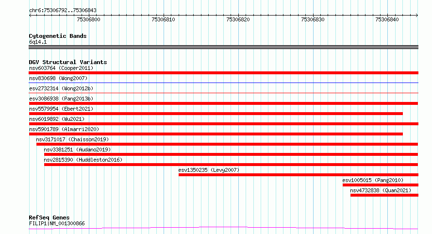
Task: Click the chr6:75306792..75306843 coordinate text
Action: click(63, 11)
